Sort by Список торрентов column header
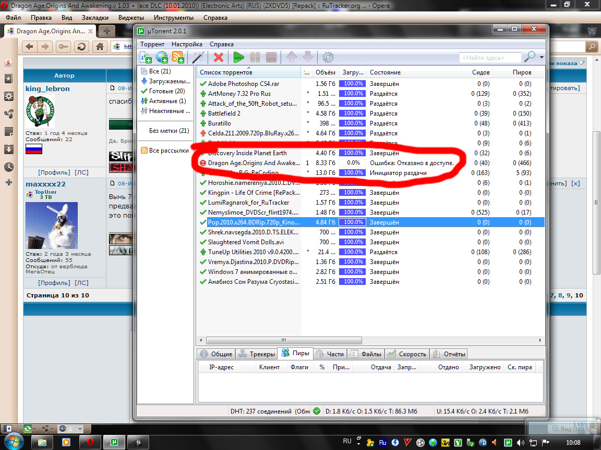 (x=249, y=72)
